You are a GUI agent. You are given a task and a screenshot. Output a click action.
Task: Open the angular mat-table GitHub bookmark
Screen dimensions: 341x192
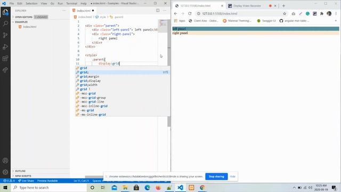294,21
